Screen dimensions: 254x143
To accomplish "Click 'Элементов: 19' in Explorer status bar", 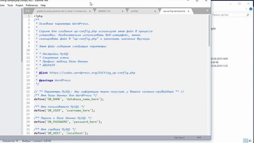I will (x=10, y=141).
